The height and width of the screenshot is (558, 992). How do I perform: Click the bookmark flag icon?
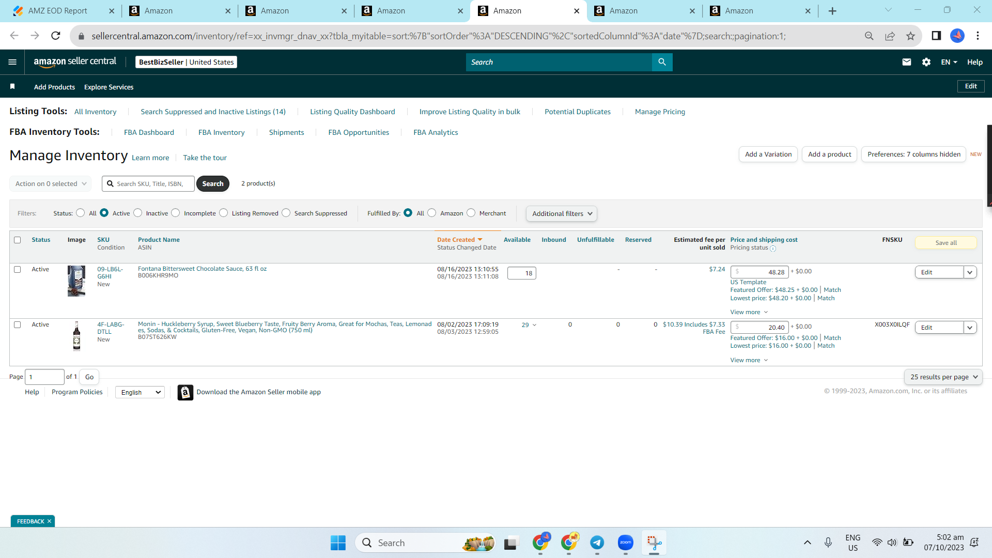pos(12,86)
